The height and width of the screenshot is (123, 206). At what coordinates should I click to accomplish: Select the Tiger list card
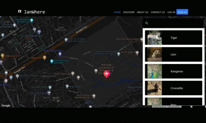174,38
